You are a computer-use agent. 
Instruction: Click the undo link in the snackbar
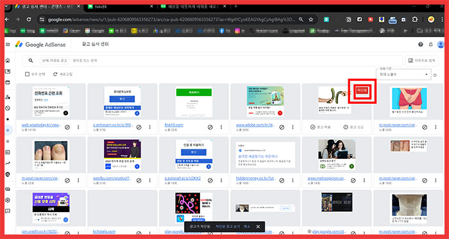247,227
